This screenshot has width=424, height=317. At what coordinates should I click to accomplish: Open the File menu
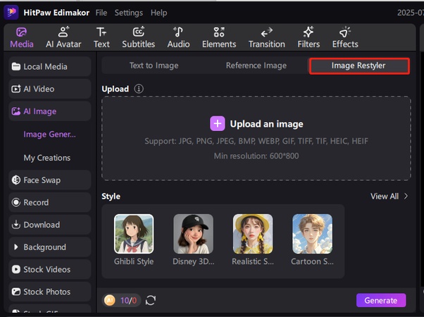(x=101, y=13)
